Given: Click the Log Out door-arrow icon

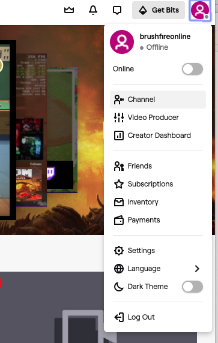Looking at the screenshot, I should coord(119,317).
